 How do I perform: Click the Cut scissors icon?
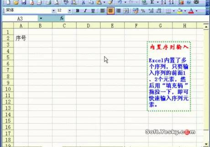pos(83,2)
